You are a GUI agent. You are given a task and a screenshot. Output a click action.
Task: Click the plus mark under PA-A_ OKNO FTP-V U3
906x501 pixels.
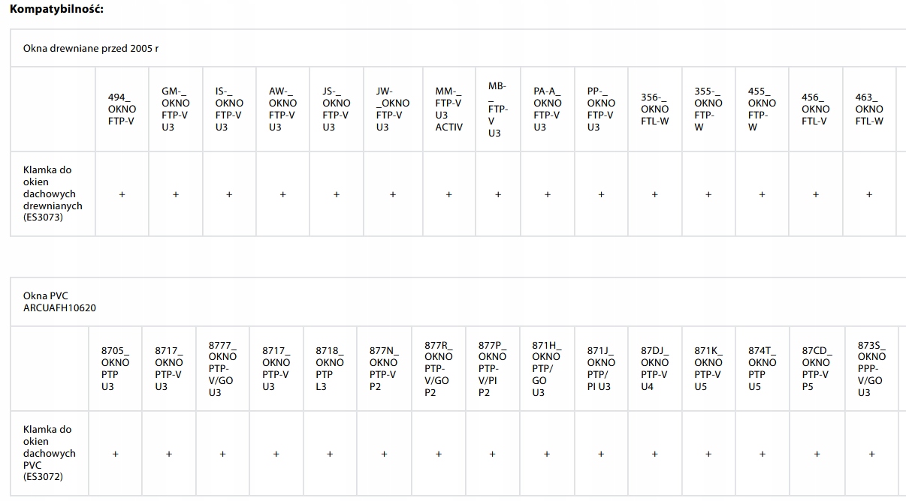548,194
